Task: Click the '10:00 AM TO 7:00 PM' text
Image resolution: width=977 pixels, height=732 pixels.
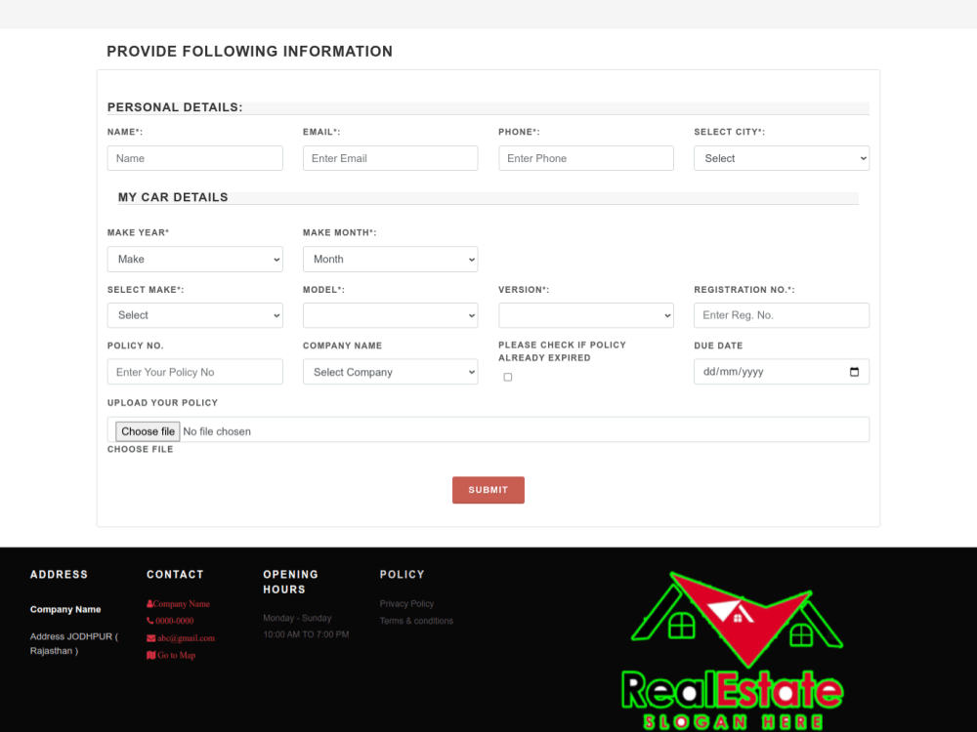Action: 306,634
